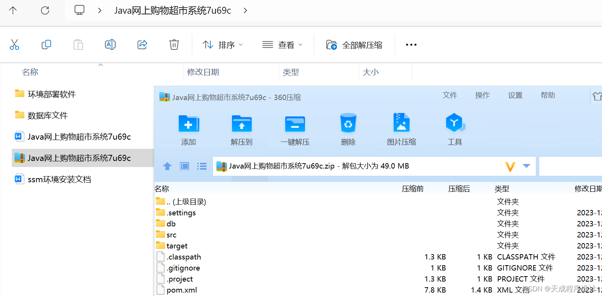
Task: Click the 解压到 icon in 360压缩
Action: point(242,124)
